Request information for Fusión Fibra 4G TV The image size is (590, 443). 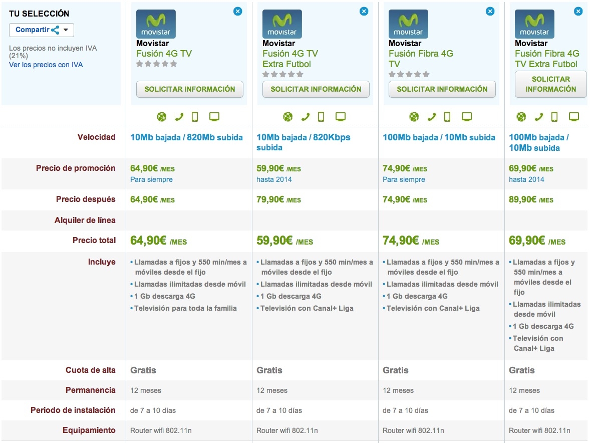tap(442, 89)
